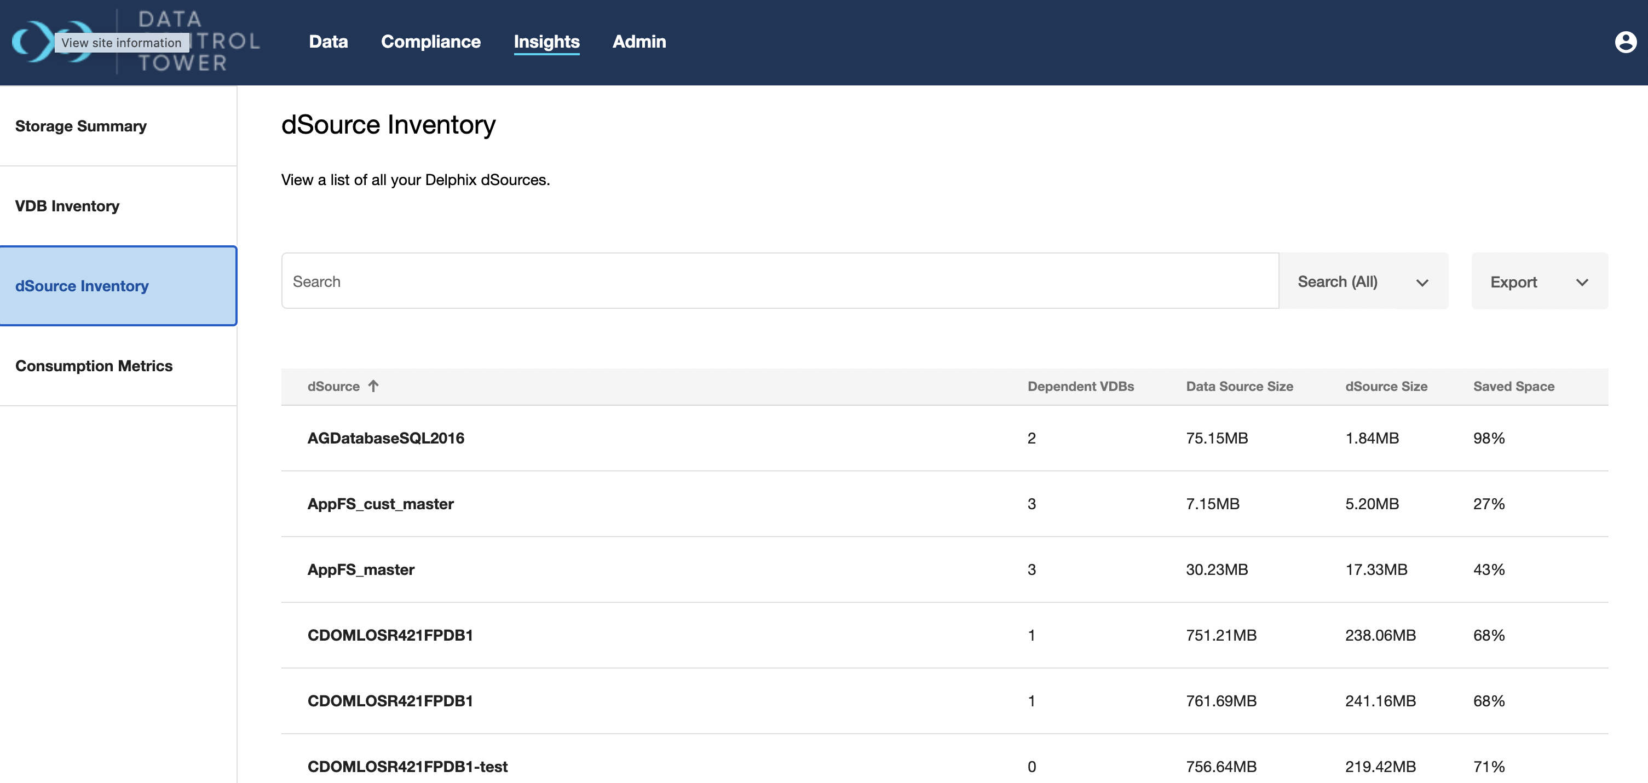Open the AGDatabaseSQL2016 dSource
Viewport: 1648px width, 783px height.
[386, 438]
